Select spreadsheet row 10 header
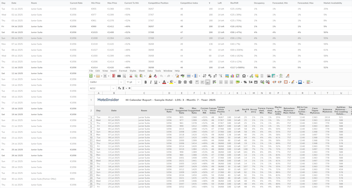The image size is (352, 188). [91, 138]
